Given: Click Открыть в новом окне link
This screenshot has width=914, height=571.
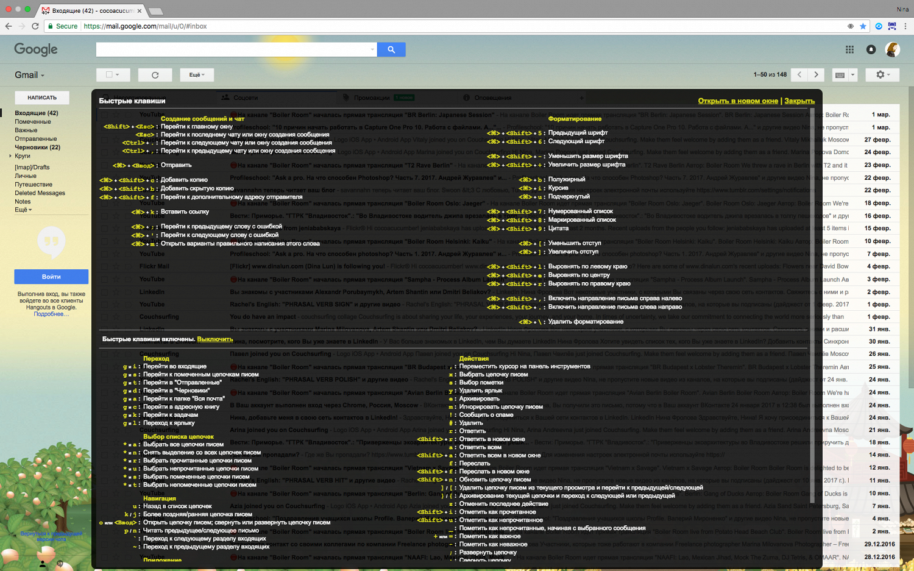Looking at the screenshot, I should [738, 101].
